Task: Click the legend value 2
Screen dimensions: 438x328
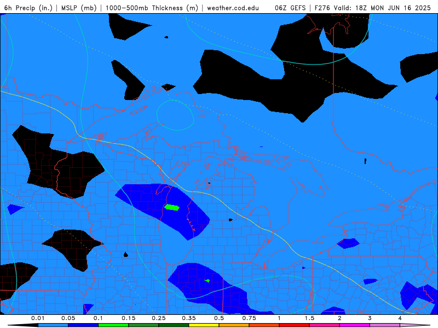Action: point(339,318)
